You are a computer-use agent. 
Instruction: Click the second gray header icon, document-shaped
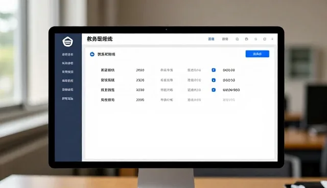point(246,39)
